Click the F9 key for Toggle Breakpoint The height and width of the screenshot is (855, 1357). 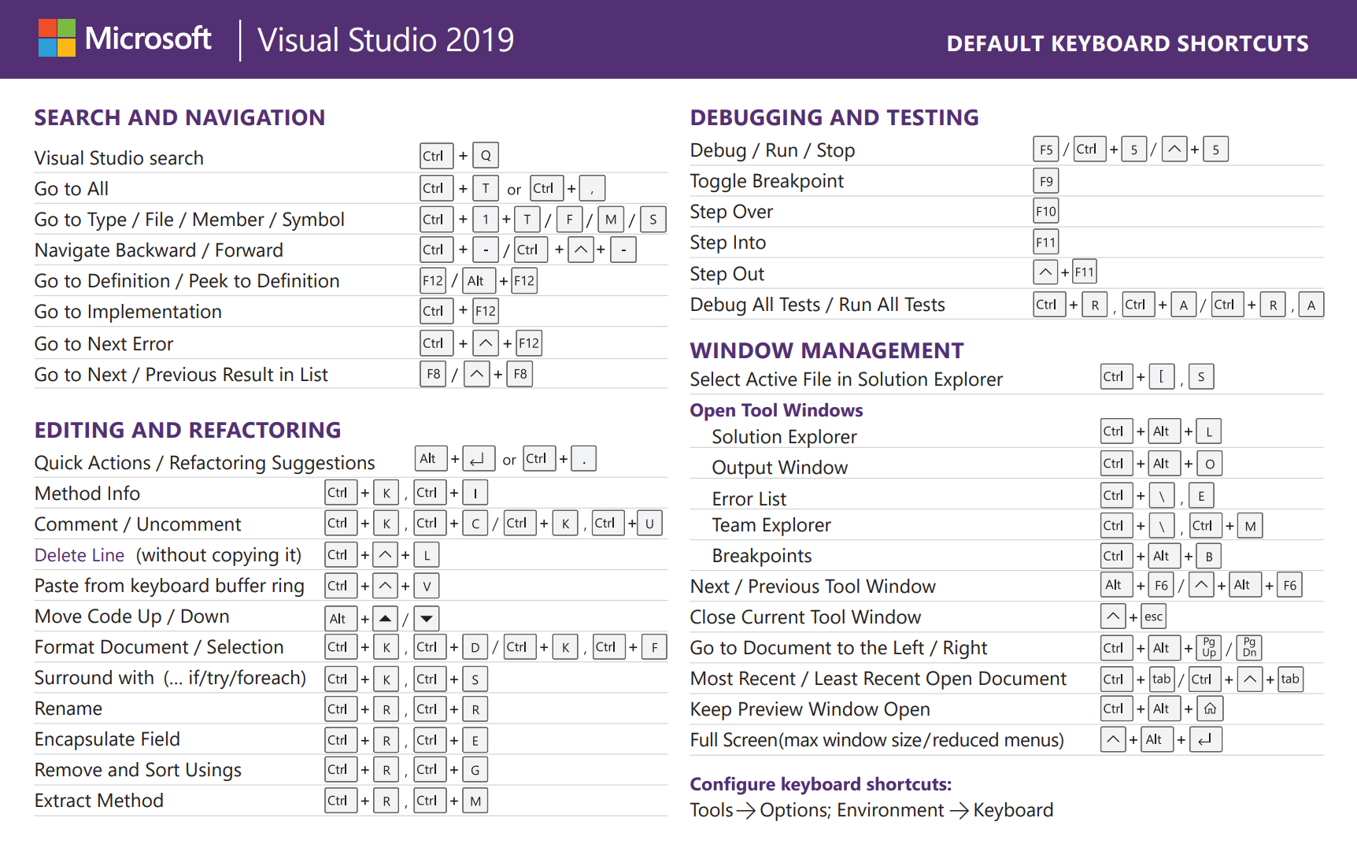pyautogui.click(x=1046, y=181)
